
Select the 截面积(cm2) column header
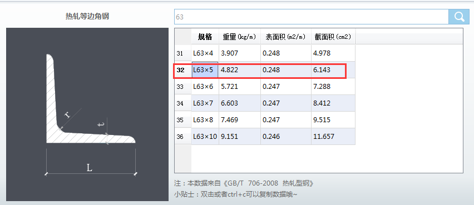pos(333,37)
